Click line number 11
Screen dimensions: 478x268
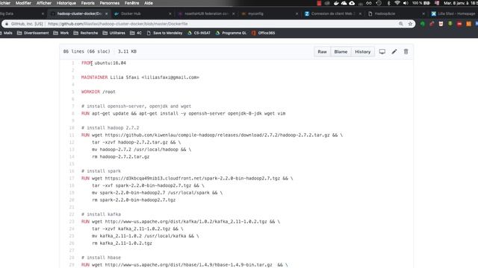point(72,135)
